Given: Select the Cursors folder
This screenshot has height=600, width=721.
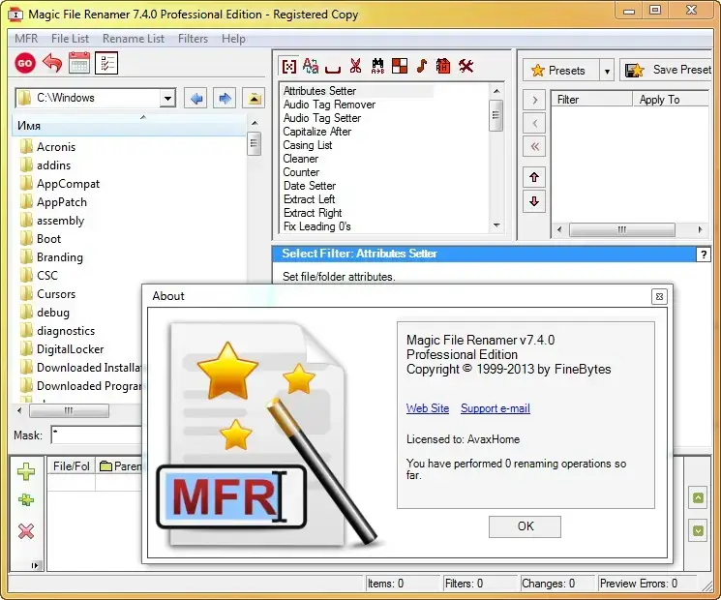Looking at the screenshot, I should pos(47,294).
